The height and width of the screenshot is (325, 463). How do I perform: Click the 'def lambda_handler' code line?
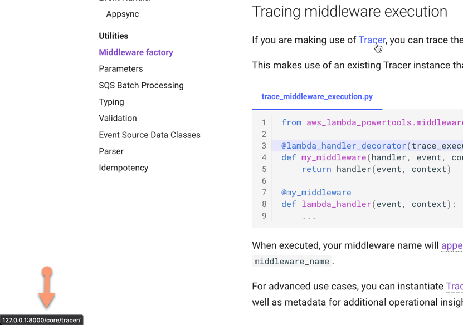click(x=369, y=204)
